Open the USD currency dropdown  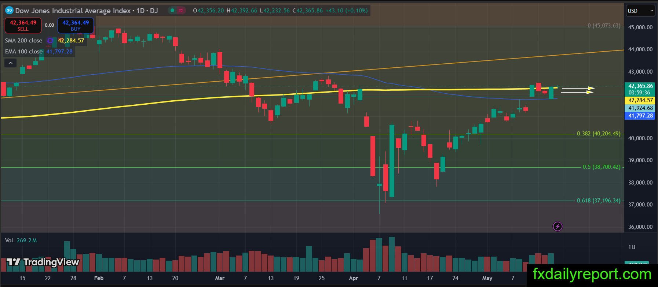coord(640,11)
